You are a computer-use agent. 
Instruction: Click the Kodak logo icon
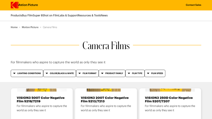tap(15, 5)
